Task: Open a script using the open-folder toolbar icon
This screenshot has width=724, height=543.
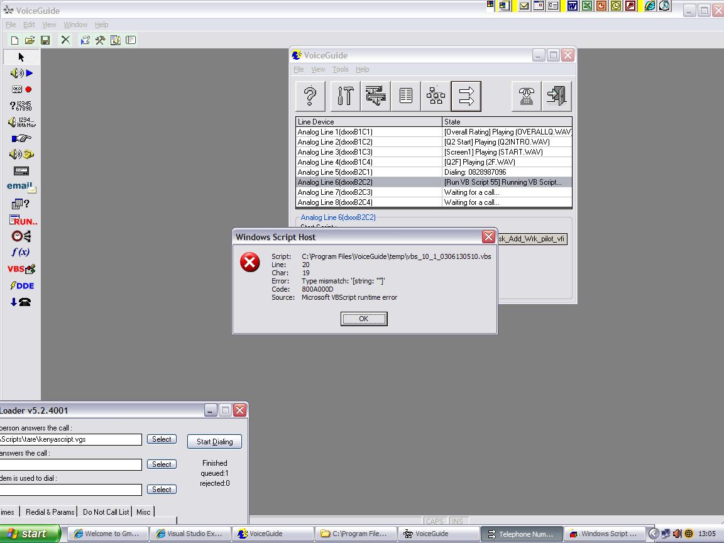Action: coord(30,40)
